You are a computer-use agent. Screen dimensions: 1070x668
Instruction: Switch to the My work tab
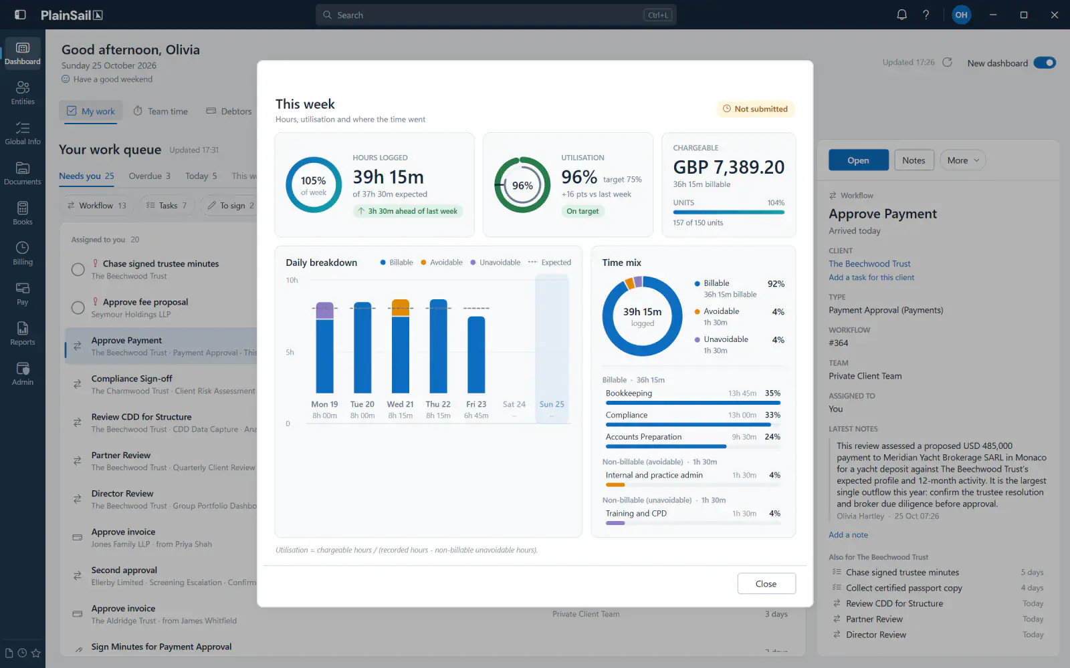(x=91, y=112)
